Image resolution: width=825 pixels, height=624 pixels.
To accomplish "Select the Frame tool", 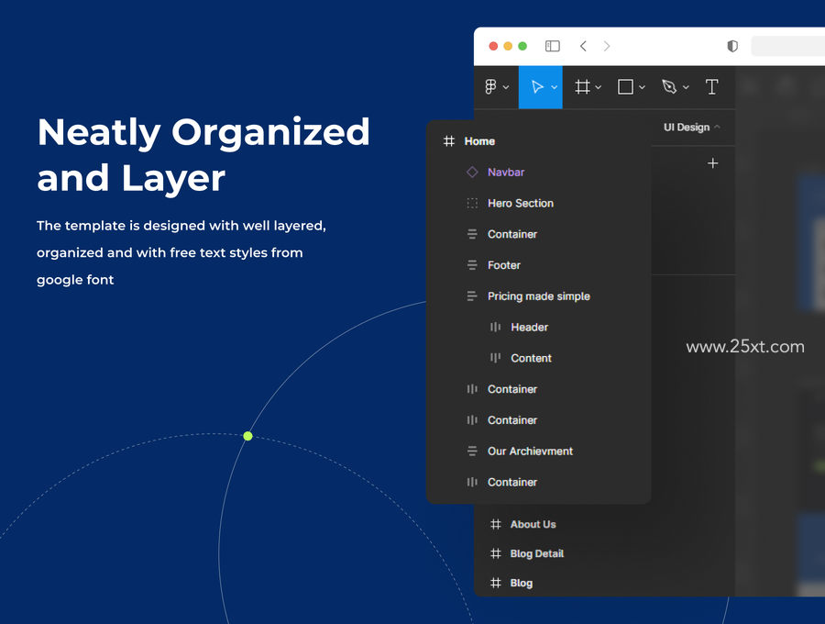I will pos(582,87).
